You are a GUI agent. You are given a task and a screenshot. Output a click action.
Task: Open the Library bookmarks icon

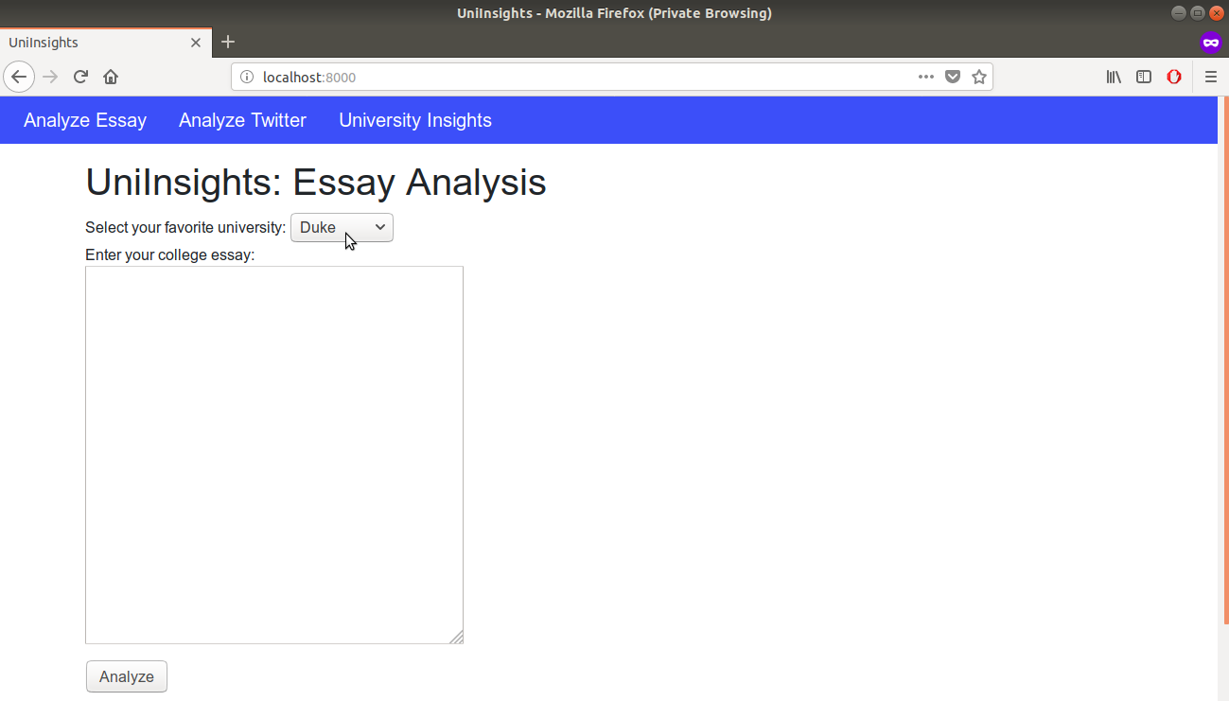point(1114,77)
